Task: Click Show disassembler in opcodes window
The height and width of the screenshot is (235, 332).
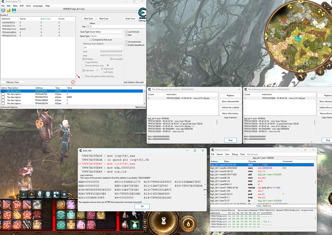Action: pyautogui.click(x=230, y=101)
